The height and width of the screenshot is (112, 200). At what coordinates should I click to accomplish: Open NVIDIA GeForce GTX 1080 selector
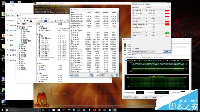click(x=143, y=51)
